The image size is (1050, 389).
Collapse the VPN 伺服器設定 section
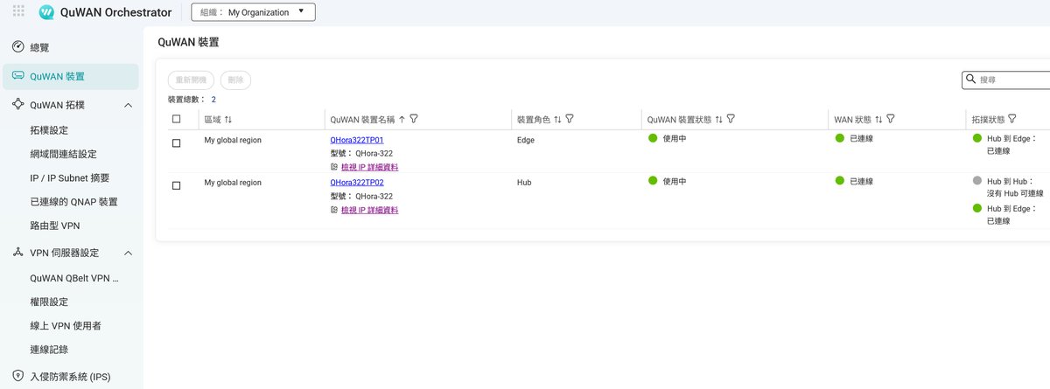pos(128,253)
